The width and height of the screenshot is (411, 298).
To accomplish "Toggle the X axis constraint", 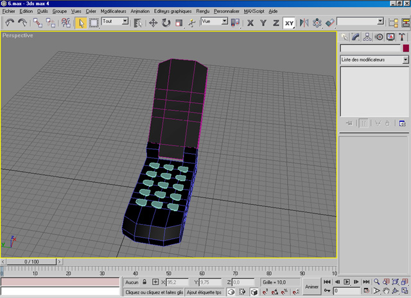I will [x=250, y=22].
